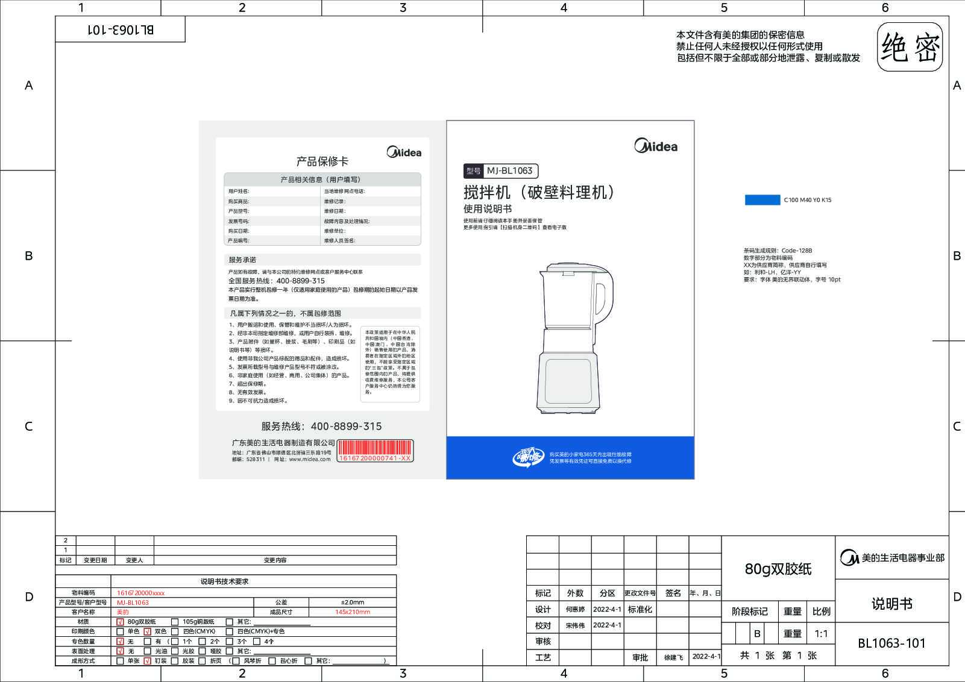The height and width of the screenshot is (682, 965).
Task: Check 其它 checkbox in 成形方式 row
Action: [x=308, y=661]
